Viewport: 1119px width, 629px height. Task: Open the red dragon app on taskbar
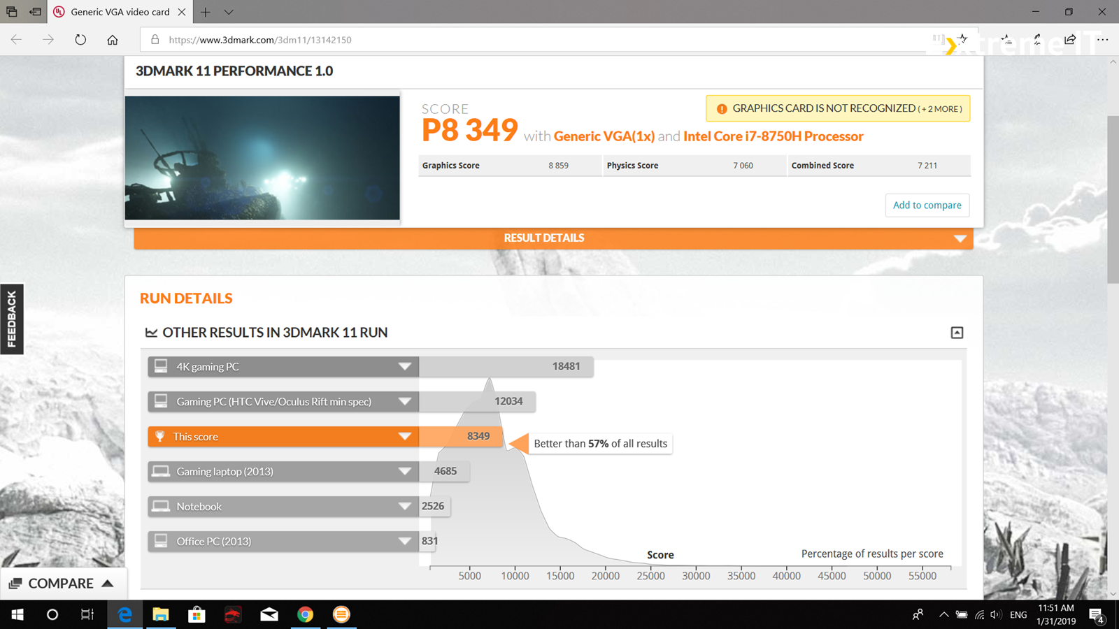tap(233, 614)
